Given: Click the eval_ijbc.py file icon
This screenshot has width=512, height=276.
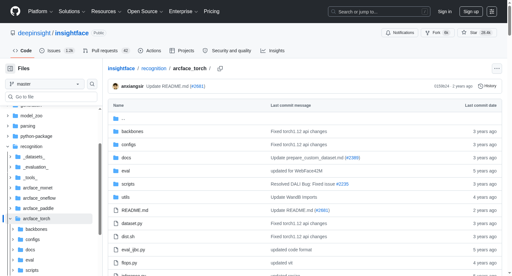Looking at the screenshot, I should (x=116, y=250).
